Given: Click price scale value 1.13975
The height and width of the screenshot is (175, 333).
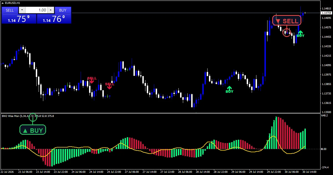Looking at the screenshot, I should coord(326,74).
